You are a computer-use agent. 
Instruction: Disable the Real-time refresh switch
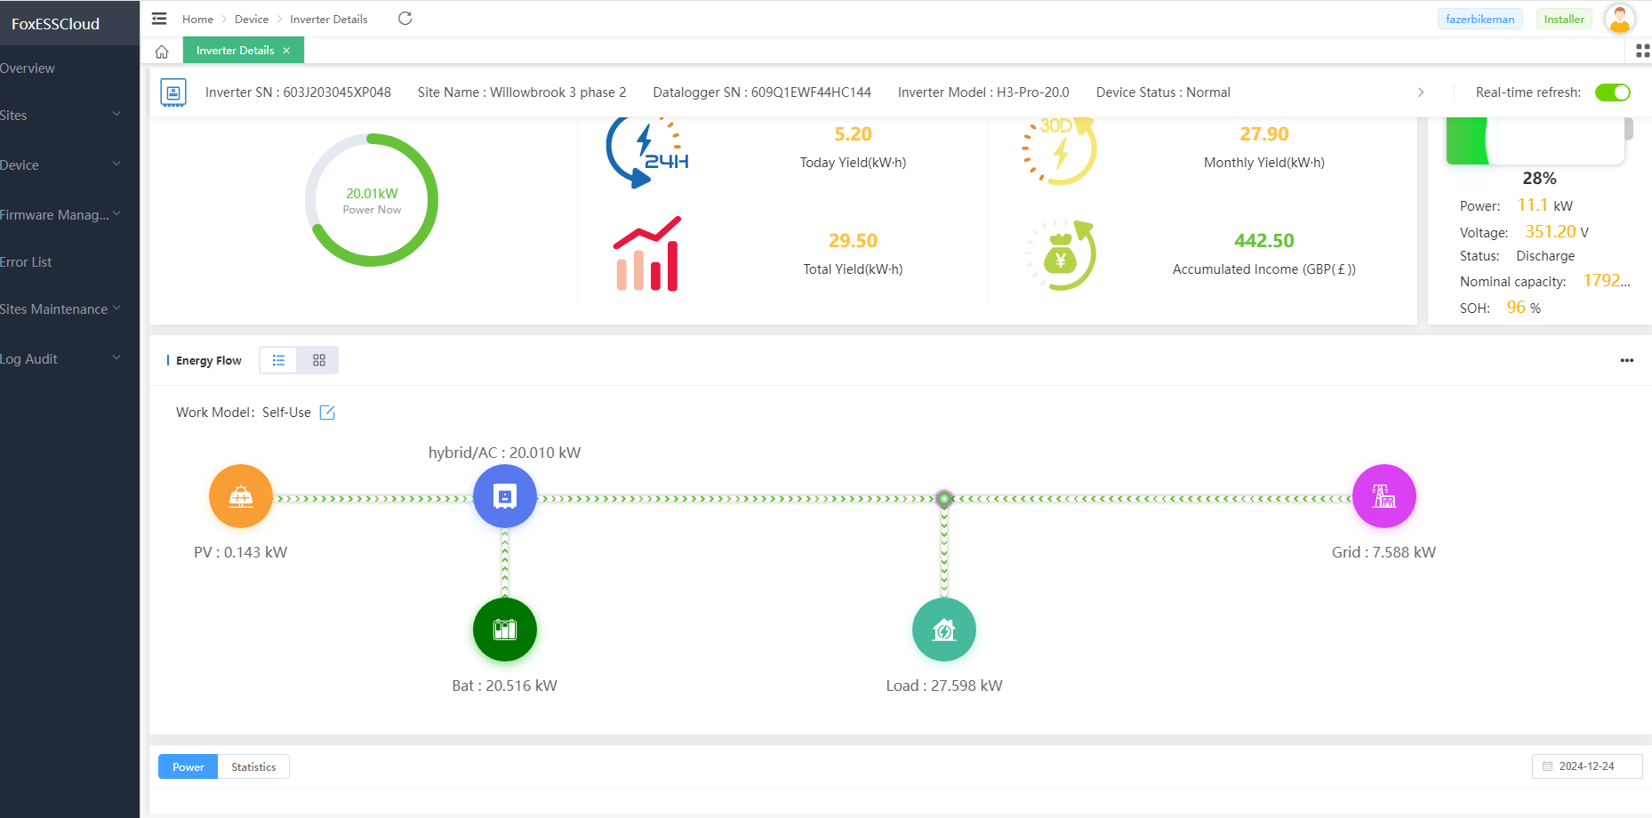point(1612,92)
